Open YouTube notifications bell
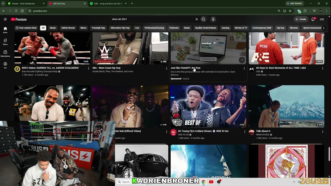Image resolution: width=331 pixels, height=186 pixels. [313, 19]
